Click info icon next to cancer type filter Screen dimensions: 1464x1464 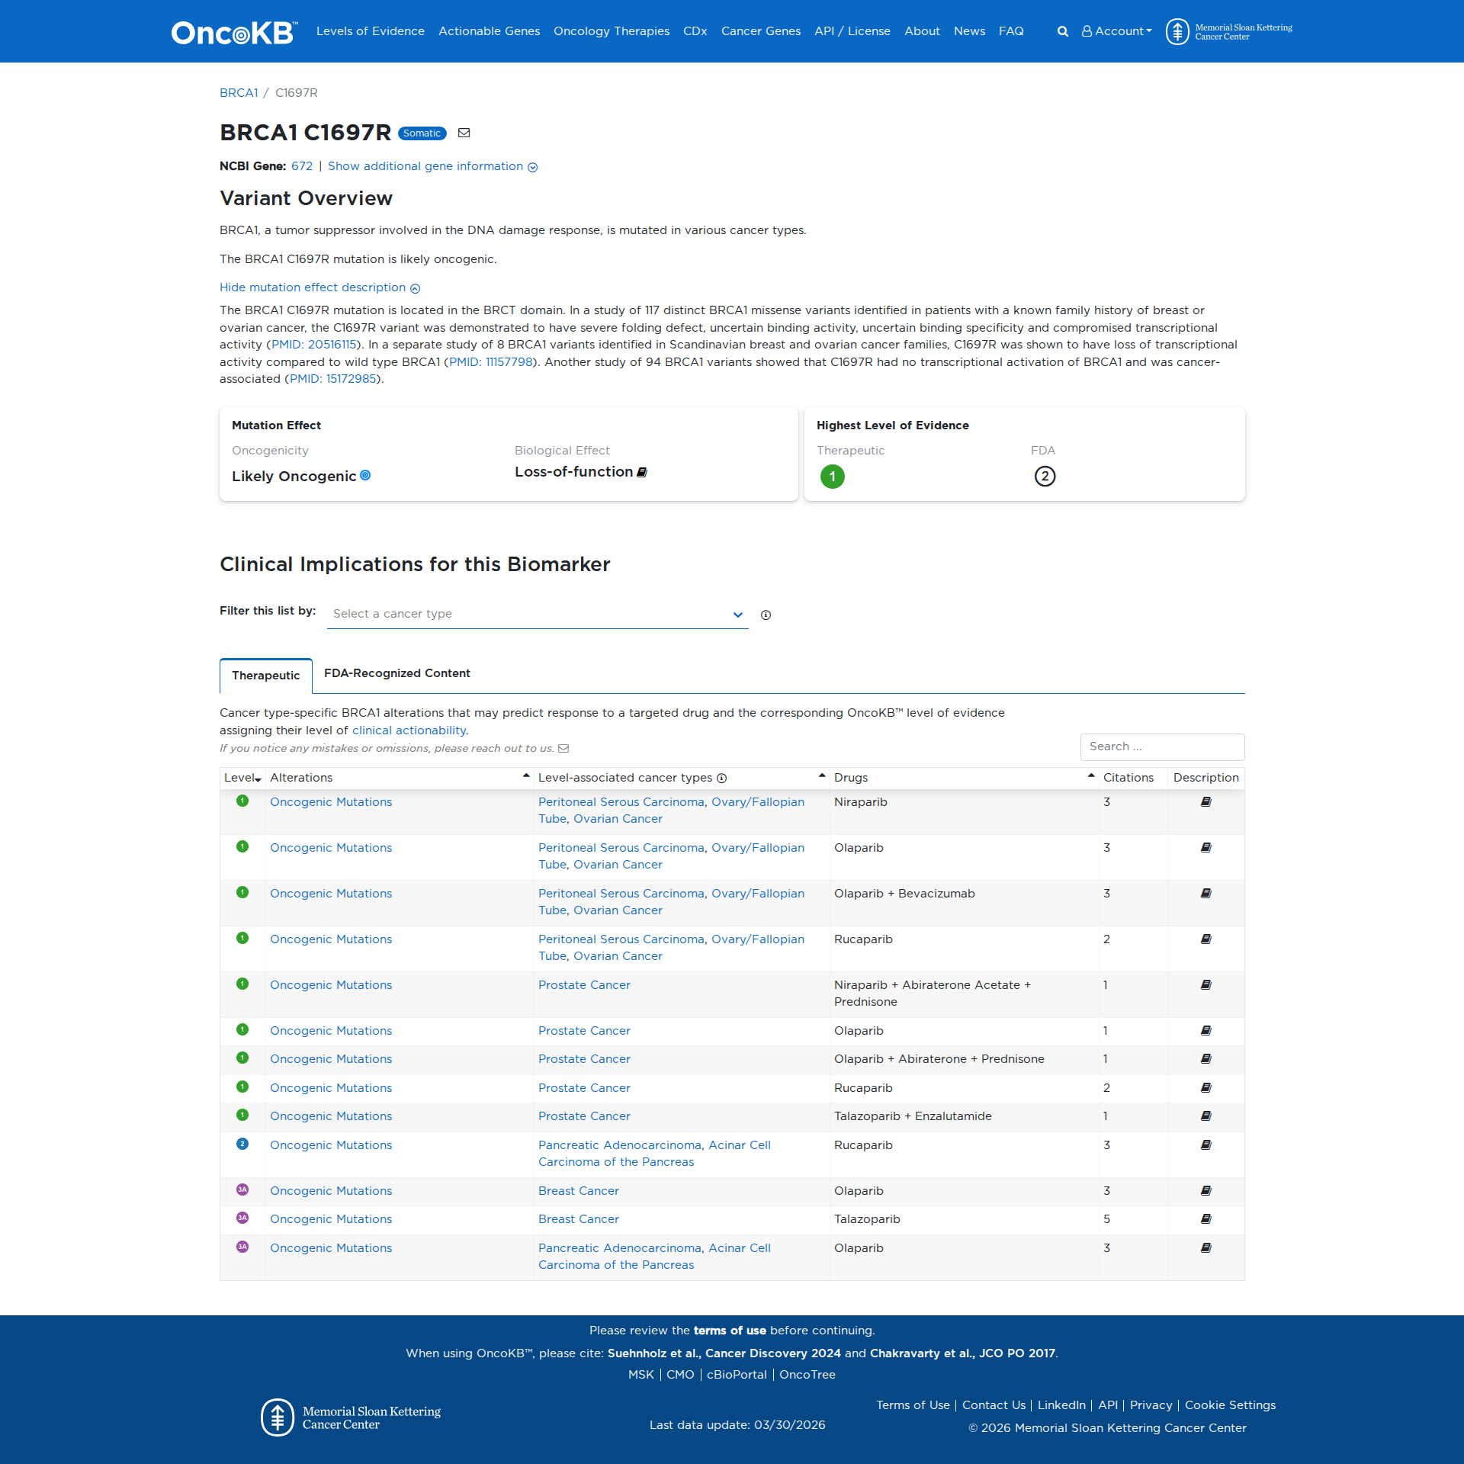coord(766,615)
